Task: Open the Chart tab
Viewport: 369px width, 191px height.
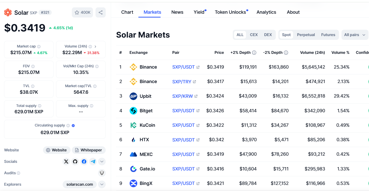Action: [x=127, y=12]
